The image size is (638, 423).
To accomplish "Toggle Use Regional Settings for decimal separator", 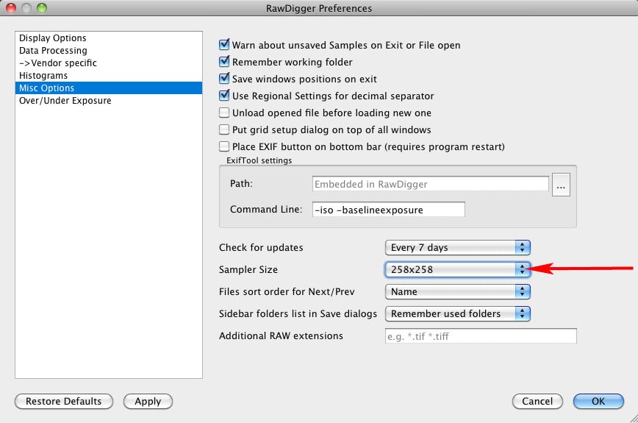I will pyautogui.click(x=224, y=96).
